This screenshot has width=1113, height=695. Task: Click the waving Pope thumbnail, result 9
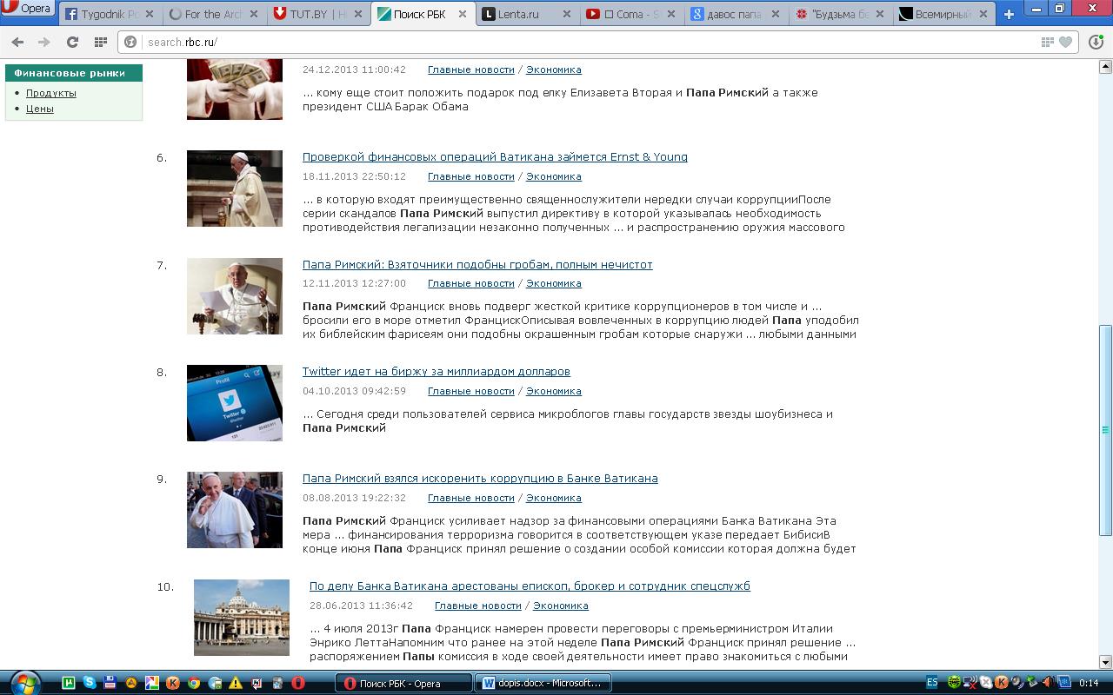click(235, 510)
